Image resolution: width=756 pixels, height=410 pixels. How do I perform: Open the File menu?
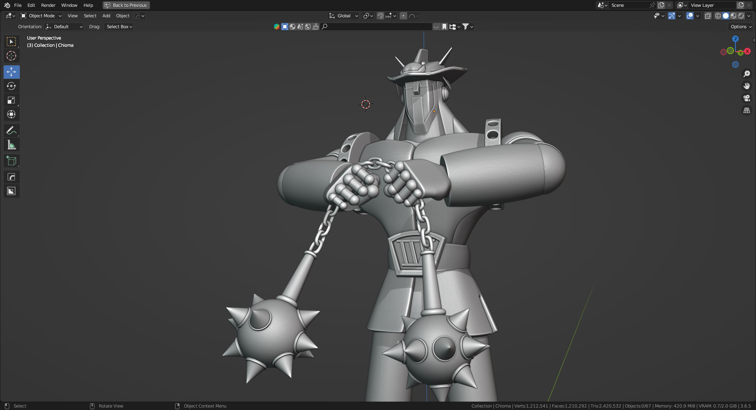pos(18,5)
